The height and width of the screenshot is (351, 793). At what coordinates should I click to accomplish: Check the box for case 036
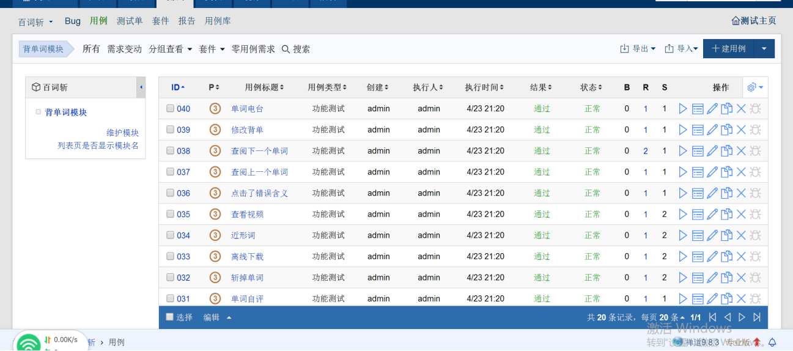click(170, 193)
